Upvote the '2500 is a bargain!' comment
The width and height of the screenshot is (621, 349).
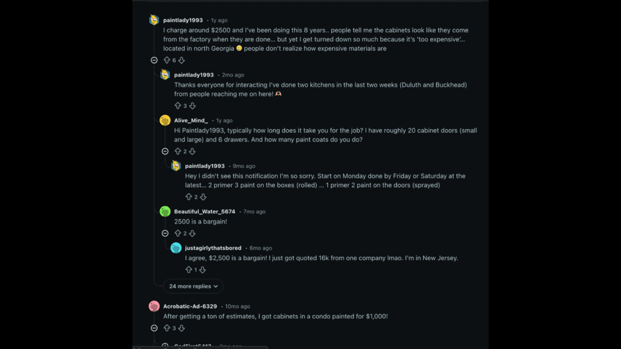(176, 233)
